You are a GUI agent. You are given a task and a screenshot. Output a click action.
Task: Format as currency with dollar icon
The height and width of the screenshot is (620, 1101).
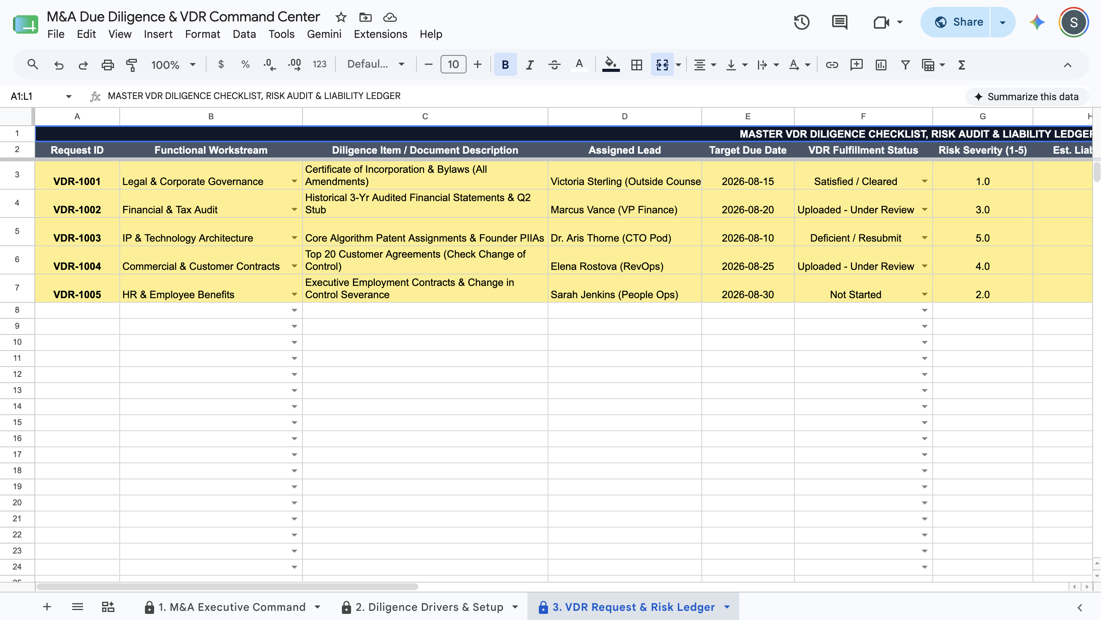[221, 65]
